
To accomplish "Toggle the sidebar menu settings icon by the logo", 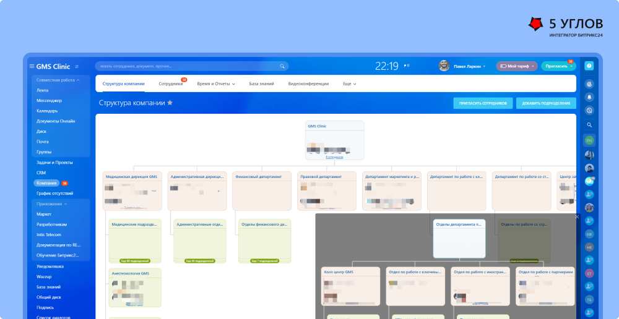I will point(77,66).
